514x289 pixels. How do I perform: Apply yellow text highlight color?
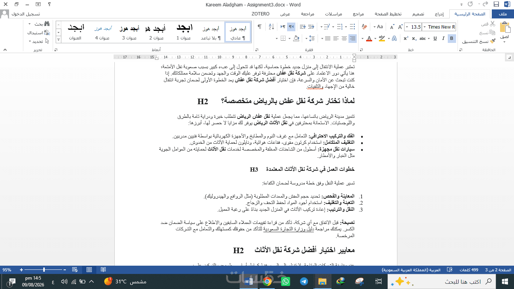[382, 38]
